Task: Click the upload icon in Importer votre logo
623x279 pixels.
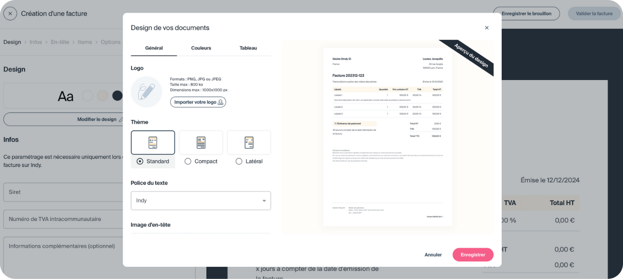Action: tap(221, 102)
